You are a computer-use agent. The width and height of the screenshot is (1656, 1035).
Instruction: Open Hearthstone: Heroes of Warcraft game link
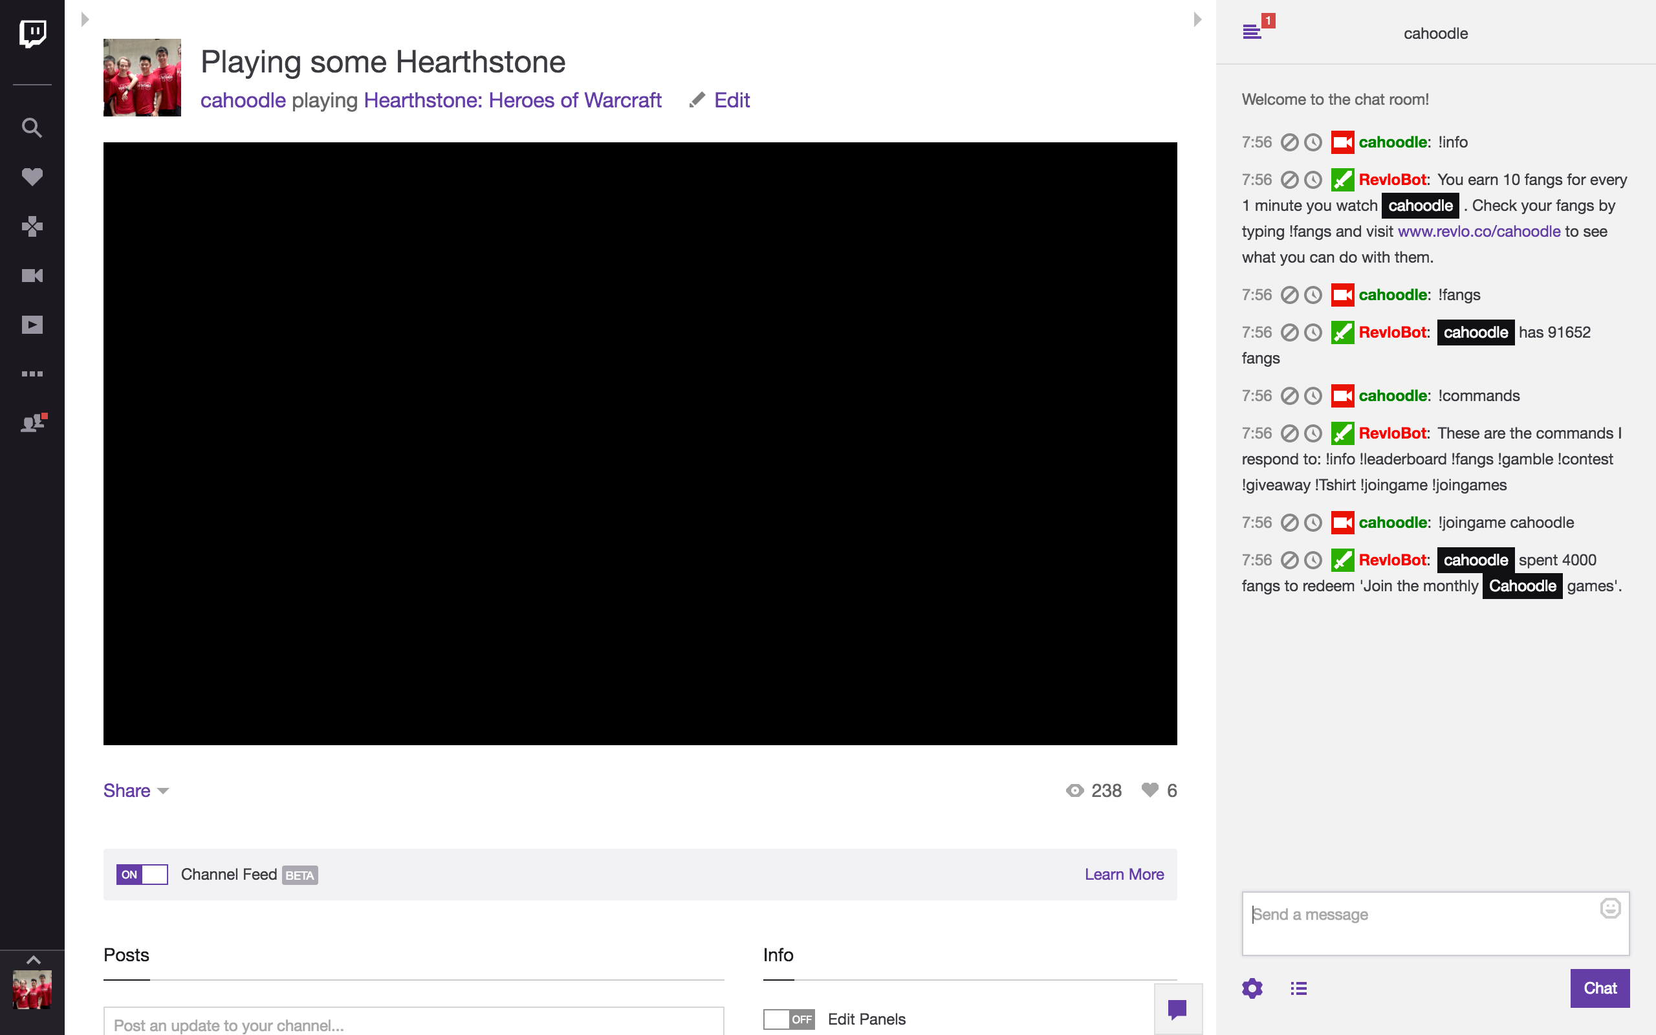[x=512, y=101]
